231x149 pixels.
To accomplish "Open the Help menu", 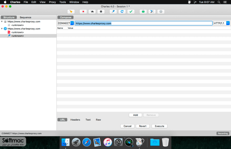I will point(85,2).
